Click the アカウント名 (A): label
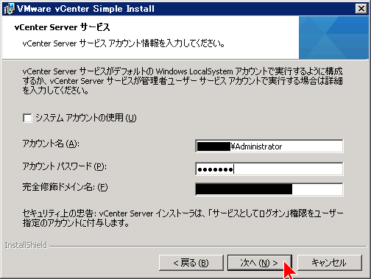 (x=51, y=144)
